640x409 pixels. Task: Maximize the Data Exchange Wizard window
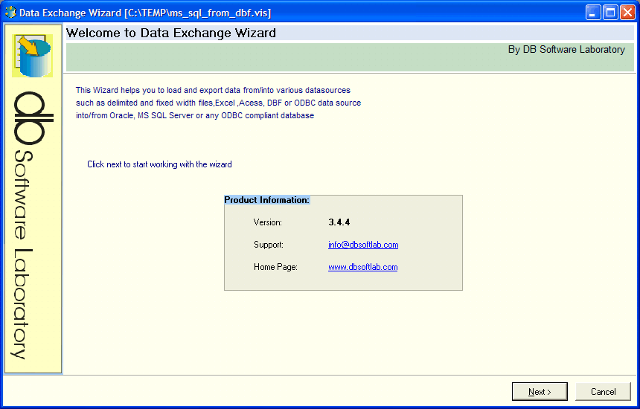tap(611, 13)
